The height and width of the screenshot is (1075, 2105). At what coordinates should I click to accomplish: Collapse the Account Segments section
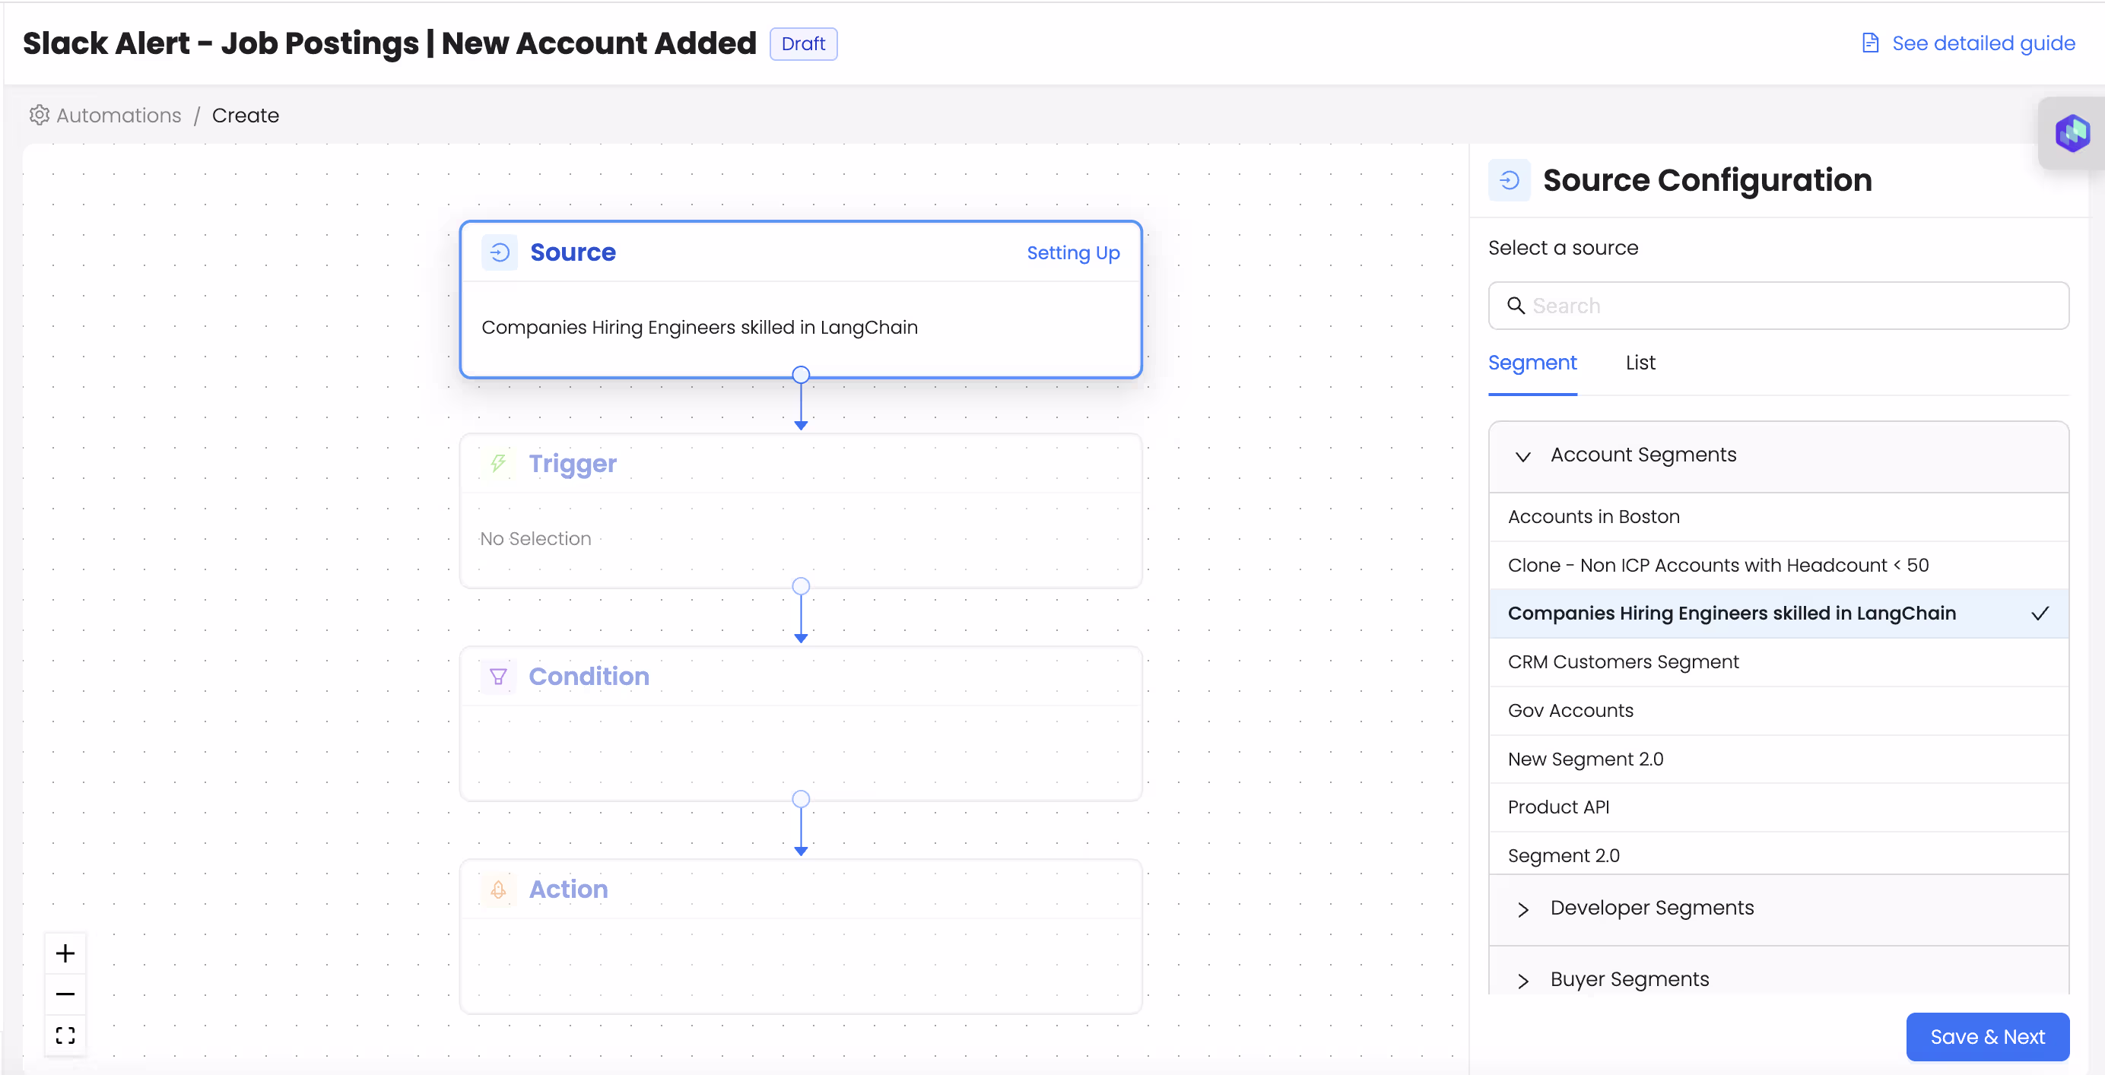coord(1522,457)
